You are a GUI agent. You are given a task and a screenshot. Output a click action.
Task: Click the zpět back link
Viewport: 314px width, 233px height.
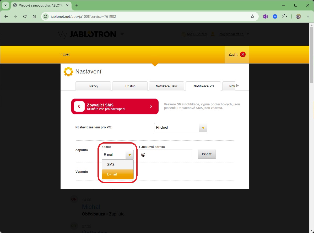[x=66, y=54]
